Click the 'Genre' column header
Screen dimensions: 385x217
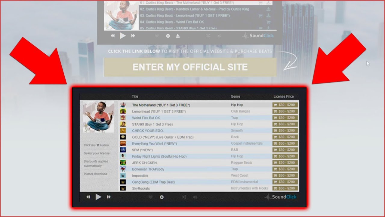(236, 96)
